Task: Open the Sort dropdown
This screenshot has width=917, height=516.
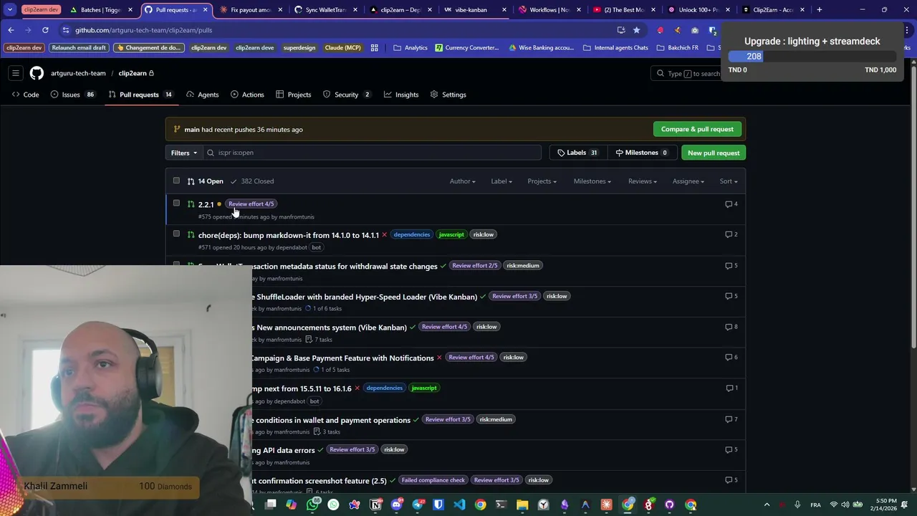Action: click(x=729, y=181)
